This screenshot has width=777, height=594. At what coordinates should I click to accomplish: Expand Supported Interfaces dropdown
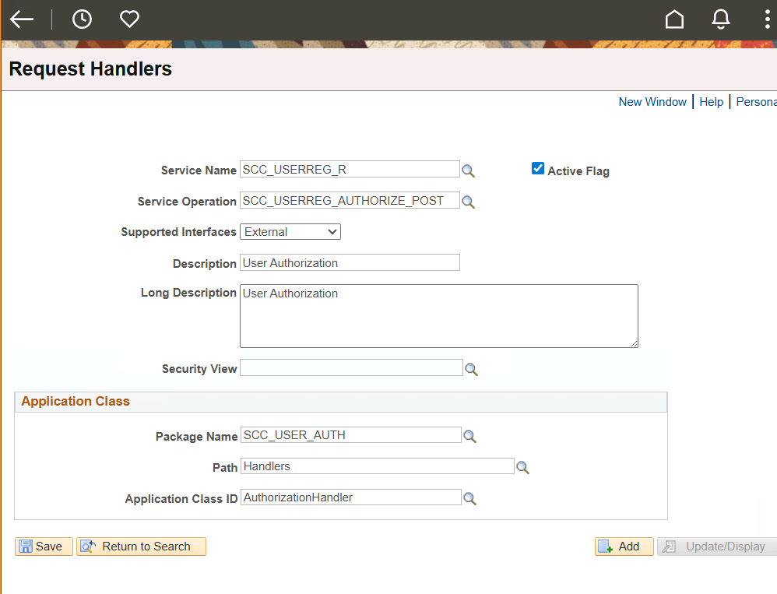[x=290, y=232]
